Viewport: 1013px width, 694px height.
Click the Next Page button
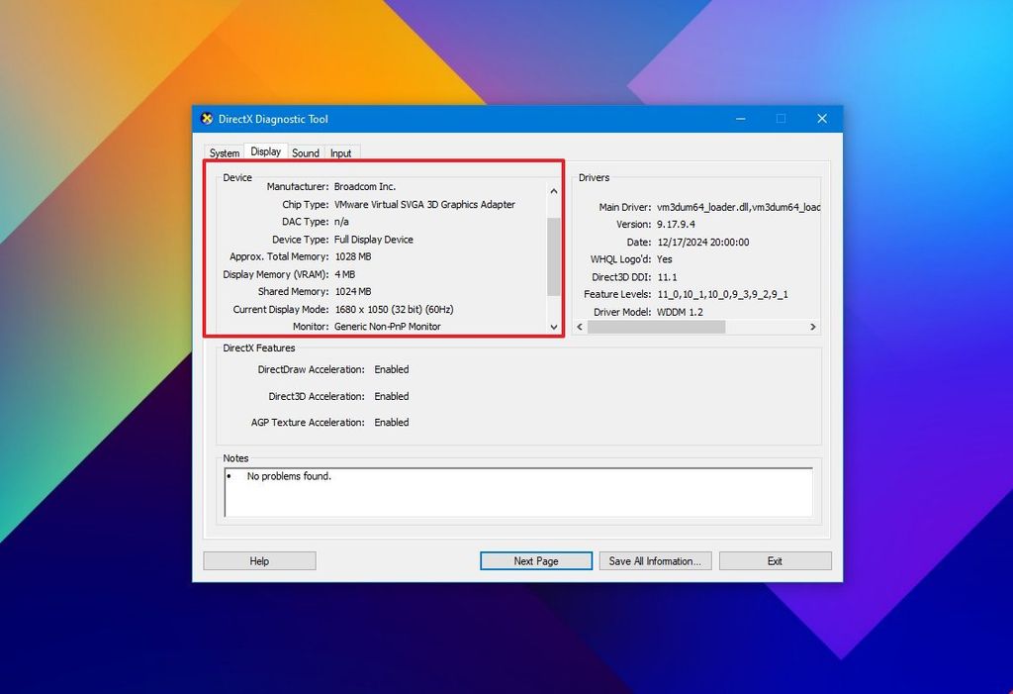click(535, 560)
